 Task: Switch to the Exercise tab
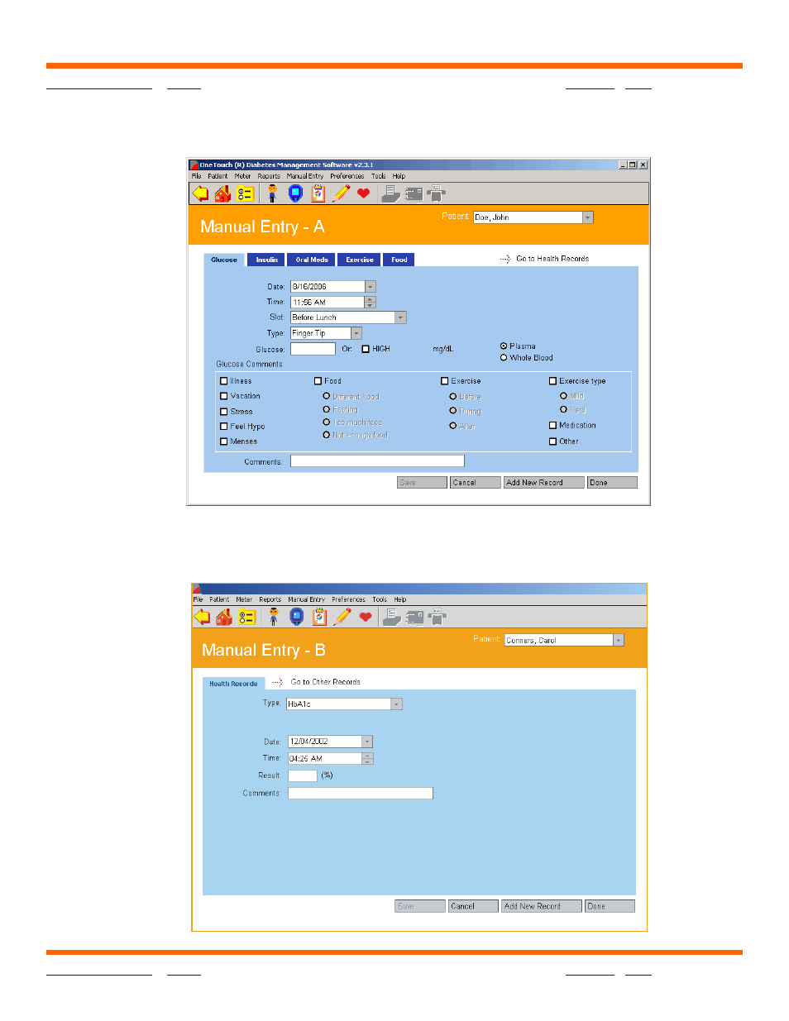coord(360,260)
